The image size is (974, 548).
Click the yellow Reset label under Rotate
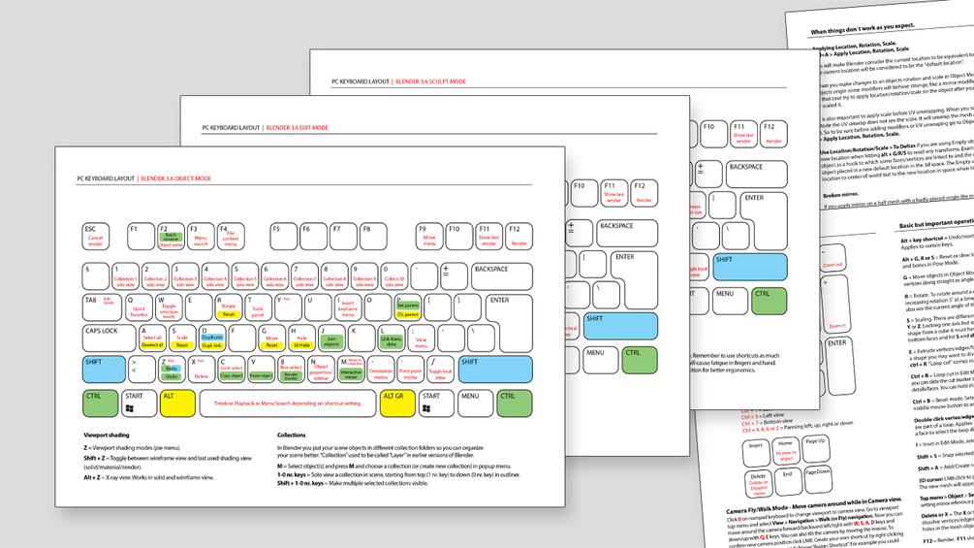pyautogui.click(x=229, y=314)
